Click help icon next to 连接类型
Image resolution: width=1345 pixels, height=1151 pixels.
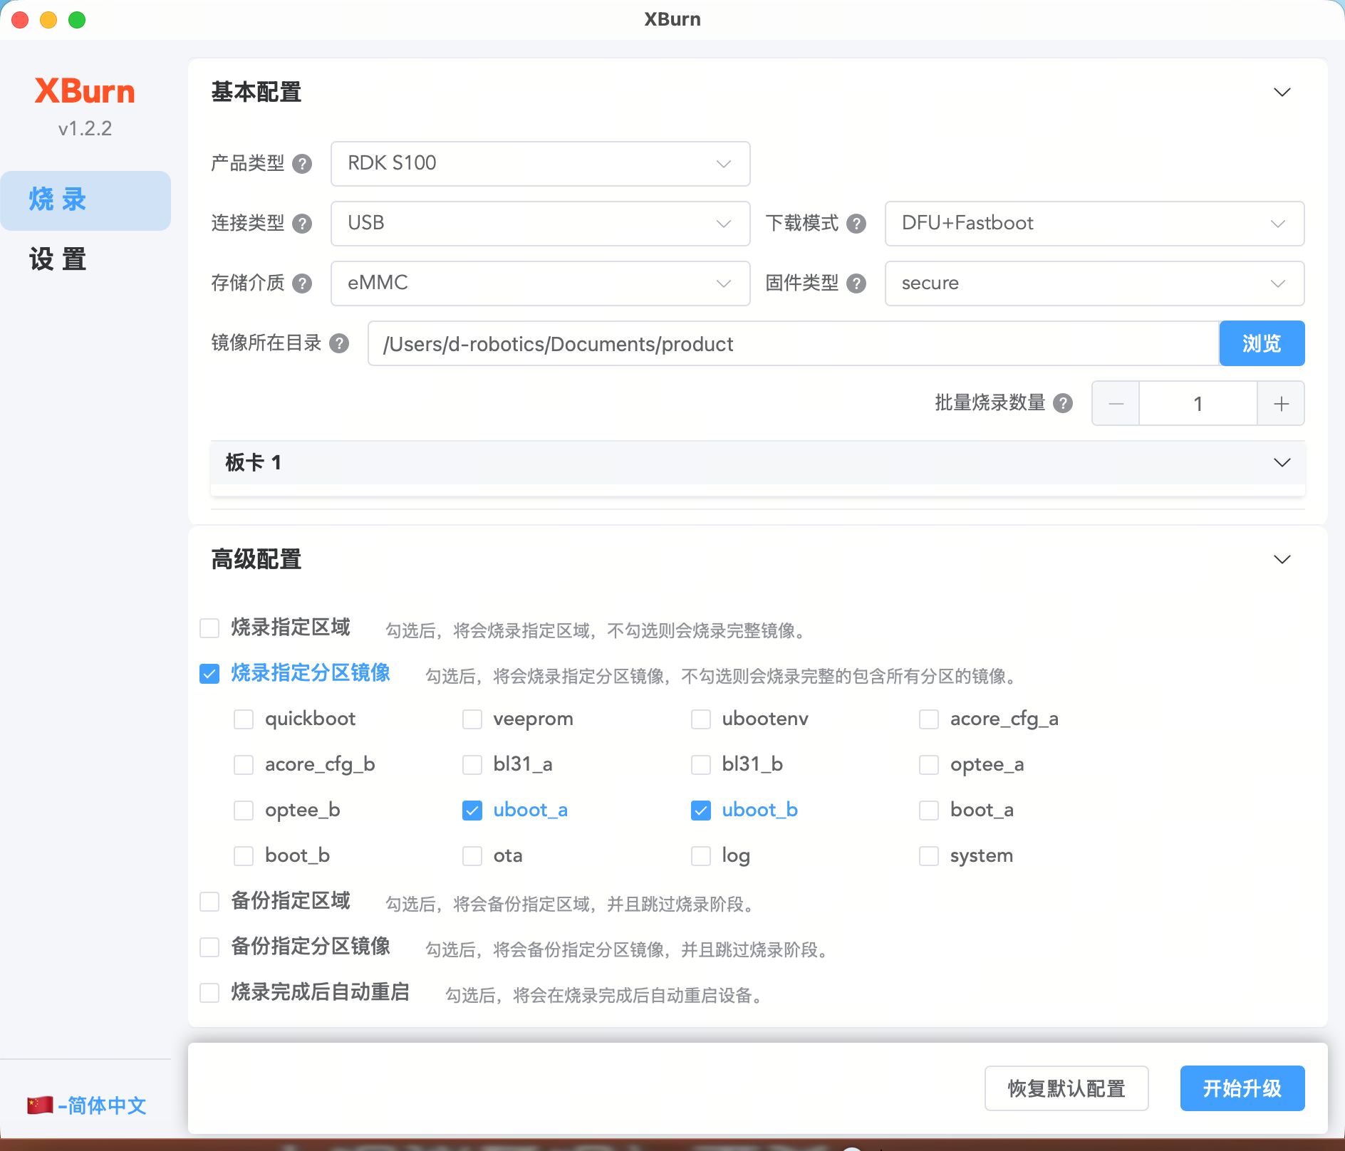(302, 224)
